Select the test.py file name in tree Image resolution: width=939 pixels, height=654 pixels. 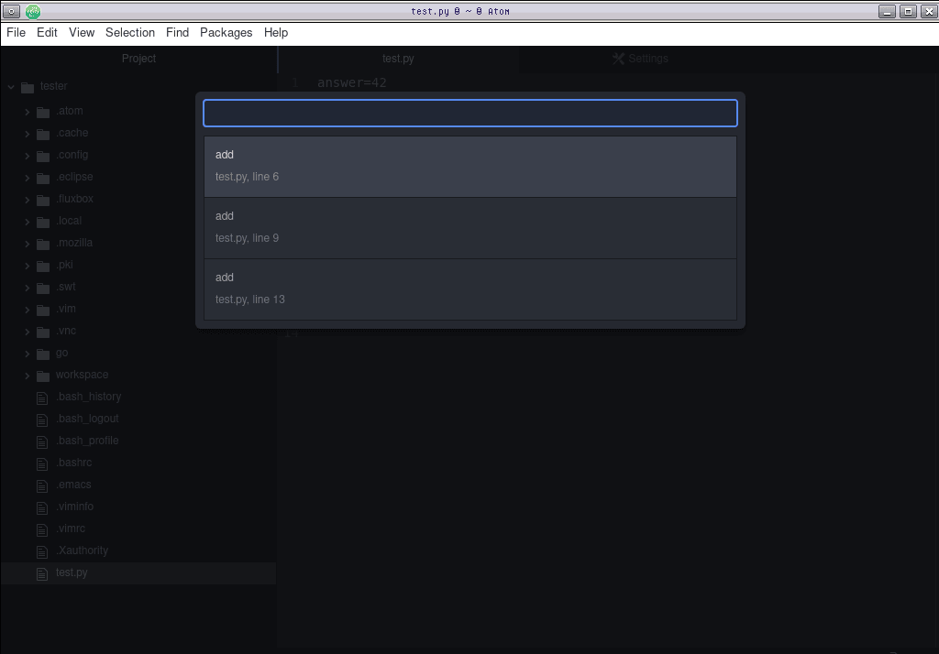72,572
